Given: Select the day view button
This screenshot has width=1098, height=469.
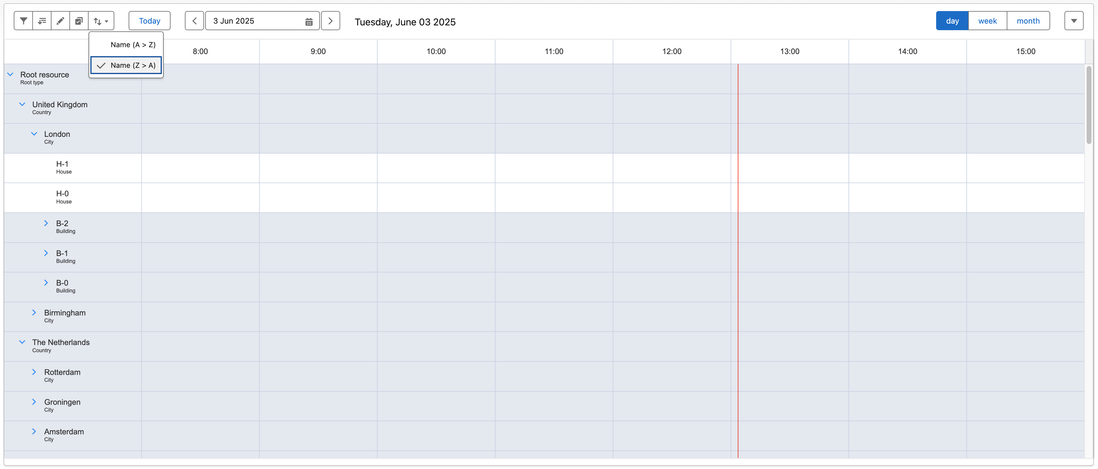Looking at the screenshot, I should click(952, 20).
